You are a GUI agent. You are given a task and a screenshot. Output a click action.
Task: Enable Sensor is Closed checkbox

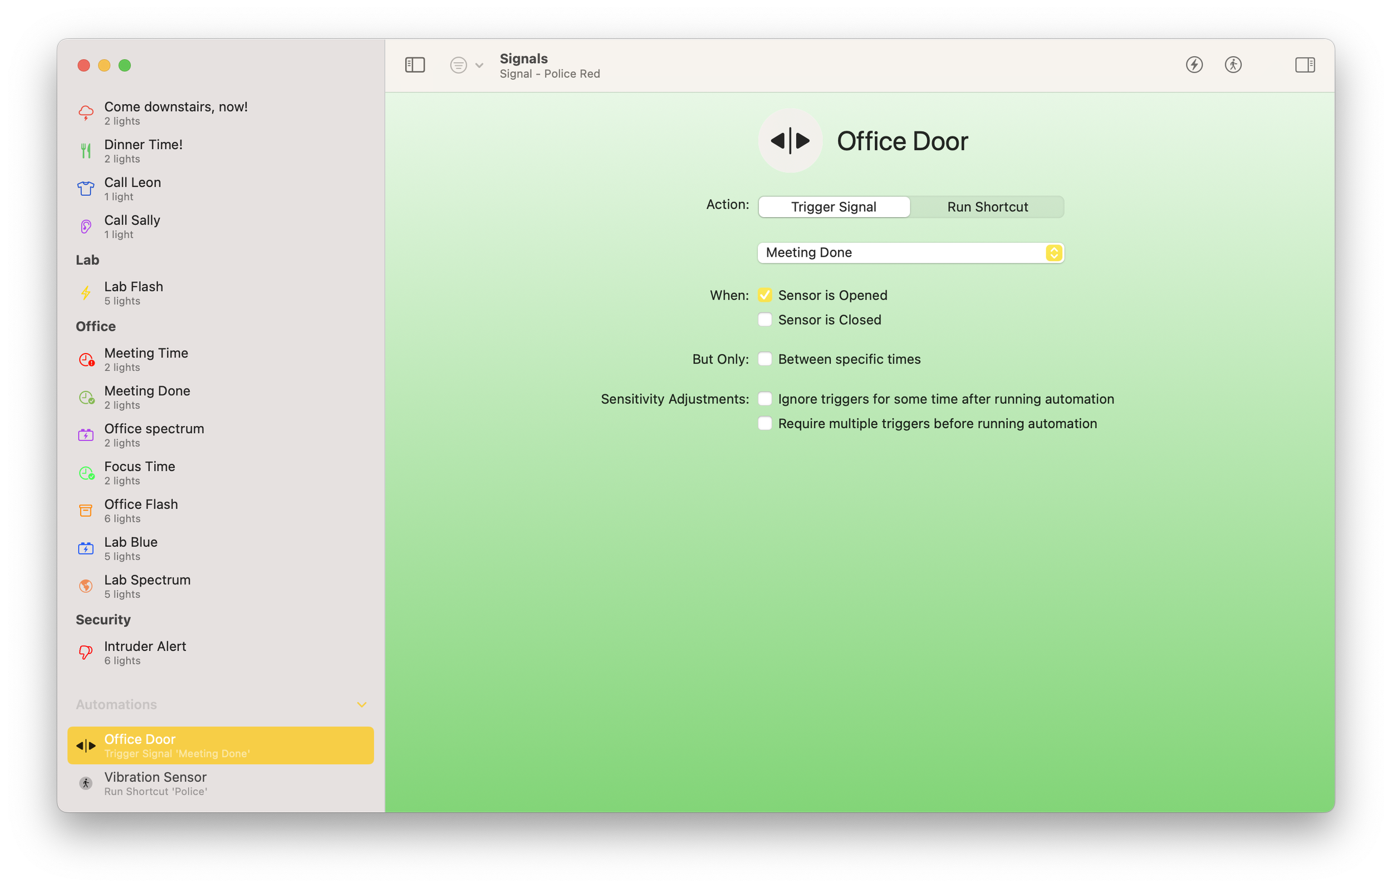[x=764, y=320]
